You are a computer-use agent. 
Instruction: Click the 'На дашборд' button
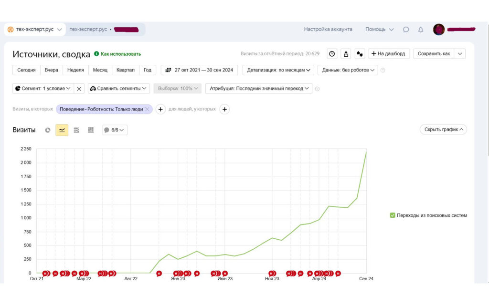[x=389, y=53]
